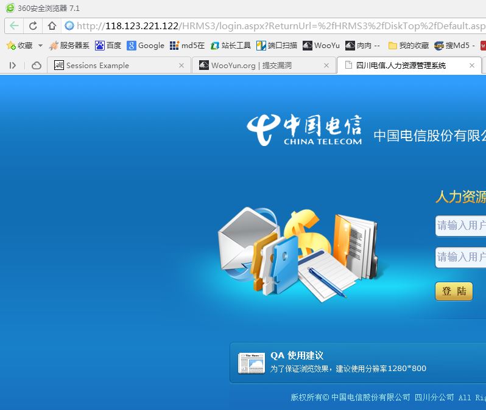Click the 中国电信股份有限 company name text
Screen dimensions: 486x410
click(x=430, y=136)
